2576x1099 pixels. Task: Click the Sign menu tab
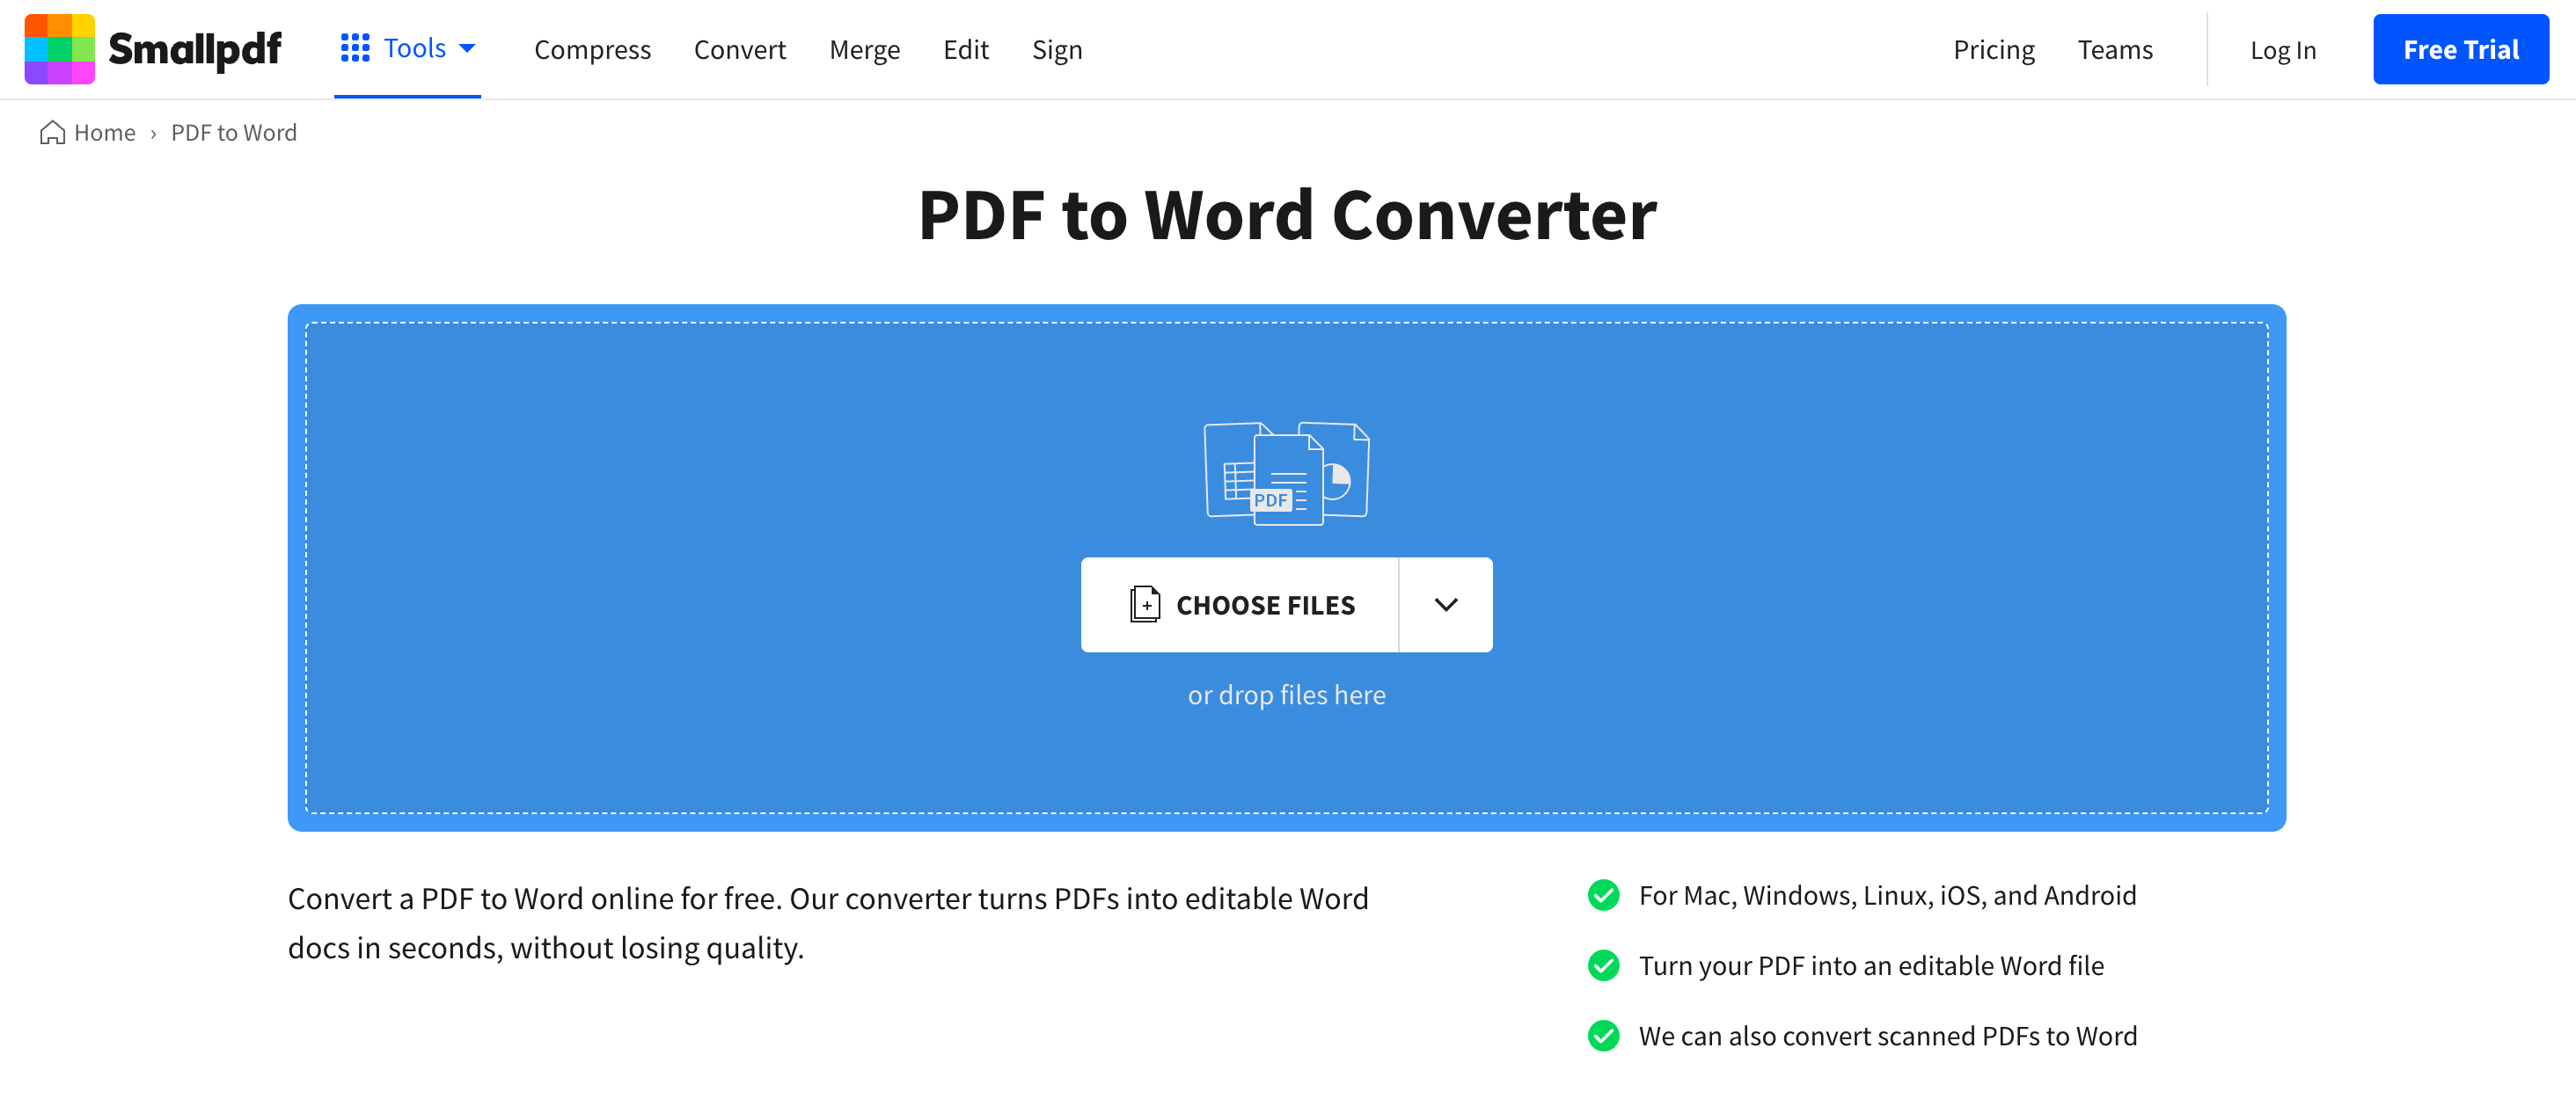[1057, 49]
